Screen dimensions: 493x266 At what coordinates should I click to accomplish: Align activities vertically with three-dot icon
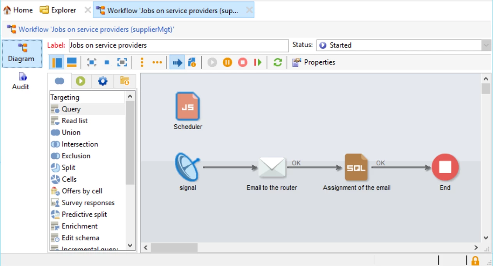point(142,62)
